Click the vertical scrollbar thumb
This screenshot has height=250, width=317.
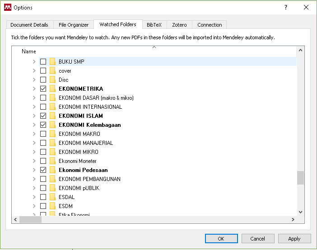(300, 178)
